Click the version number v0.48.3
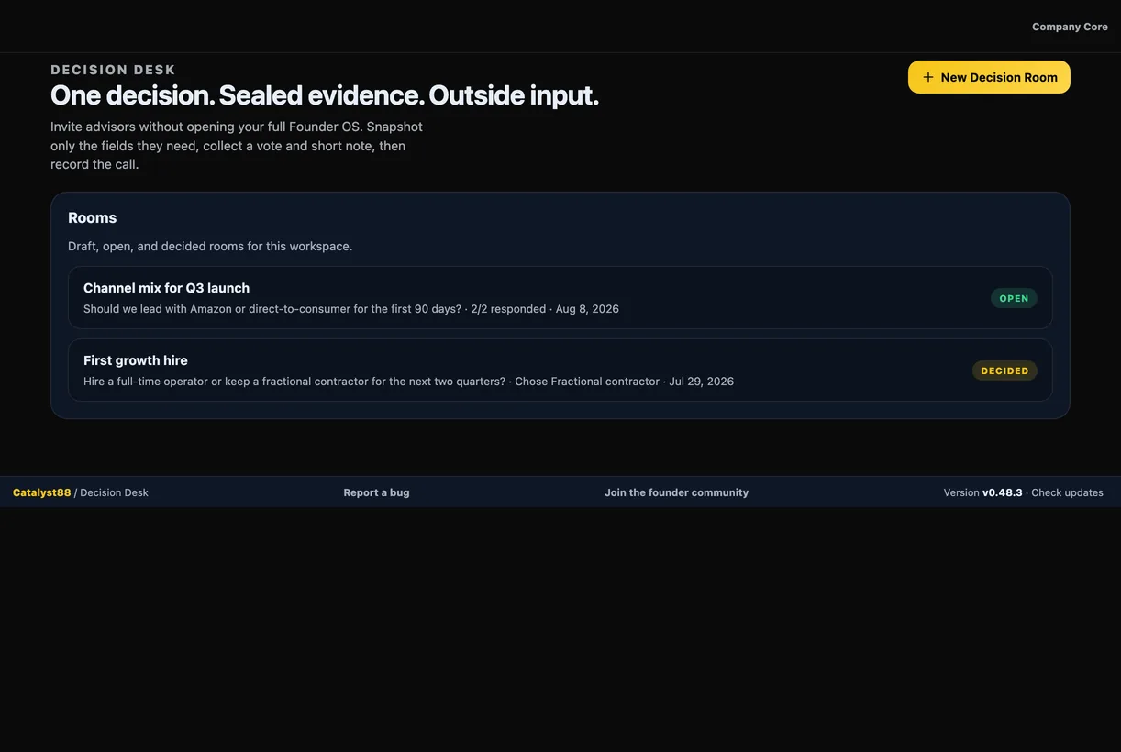This screenshot has height=752, width=1121. 1002,492
